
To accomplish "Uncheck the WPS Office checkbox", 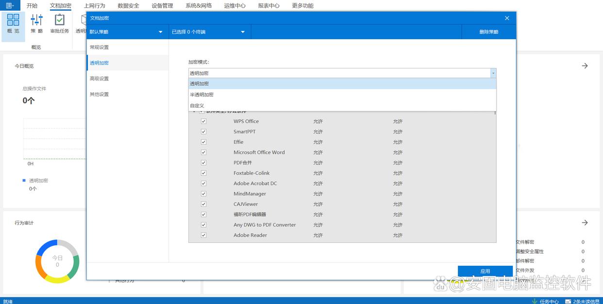I will click(x=203, y=121).
